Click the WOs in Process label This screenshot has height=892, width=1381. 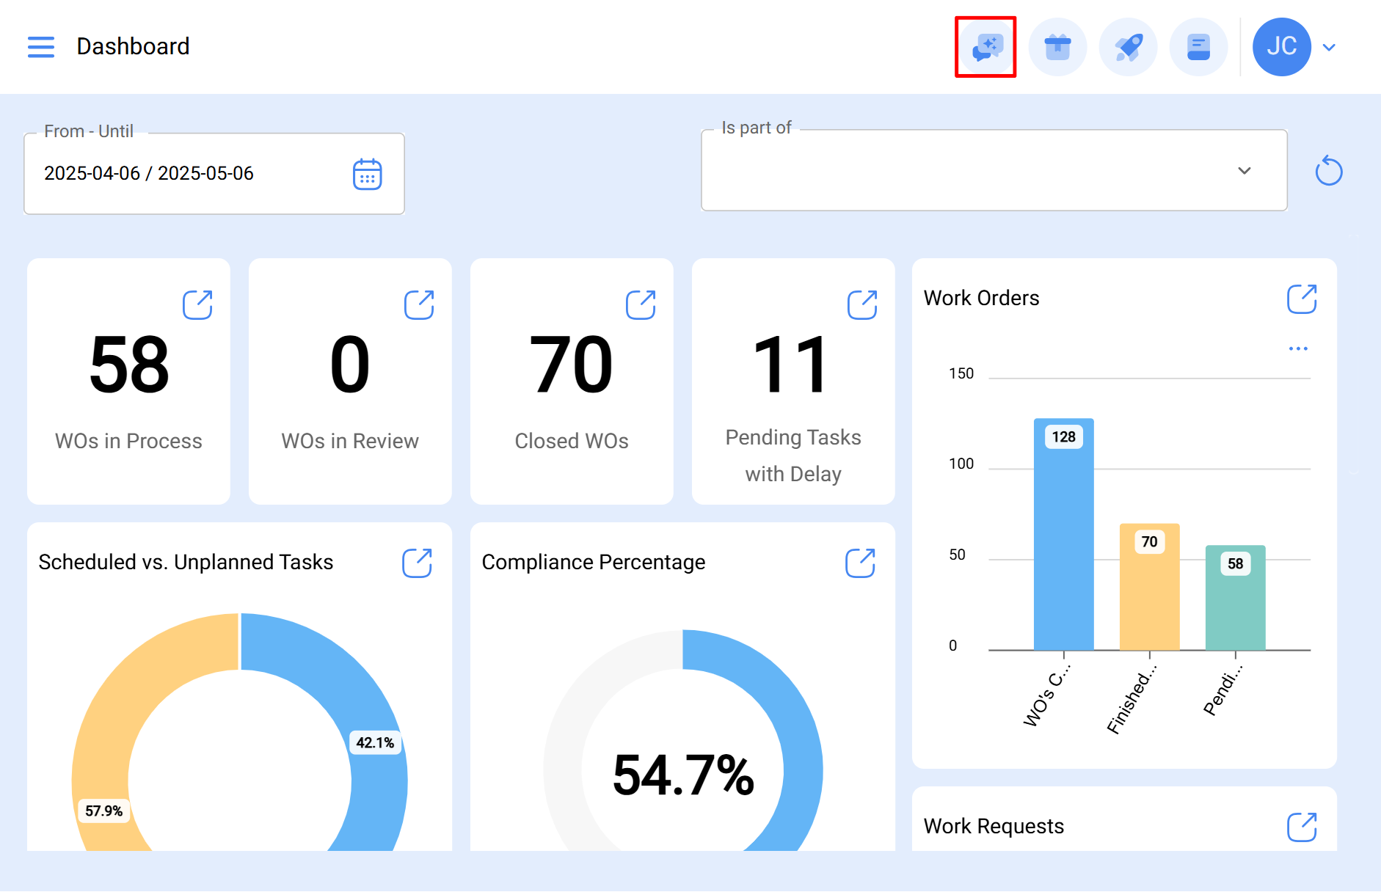[x=128, y=441]
